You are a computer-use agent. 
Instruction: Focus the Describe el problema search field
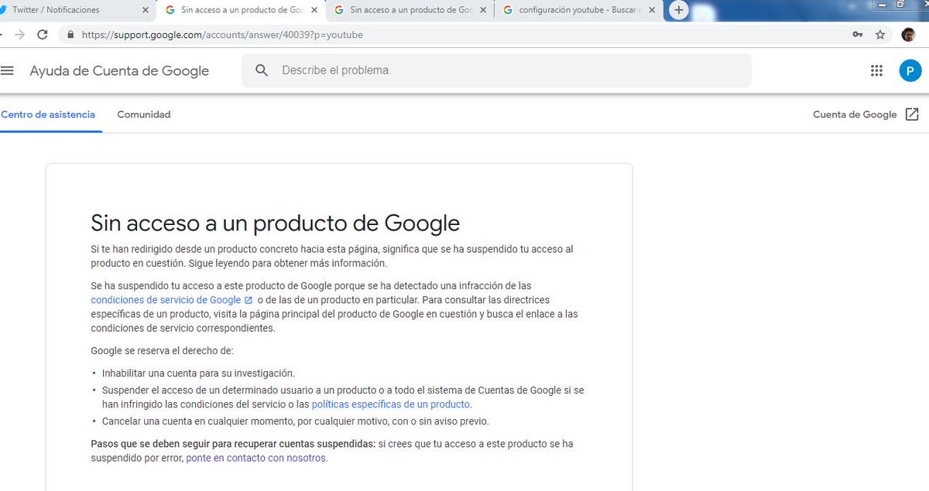pos(496,70)
